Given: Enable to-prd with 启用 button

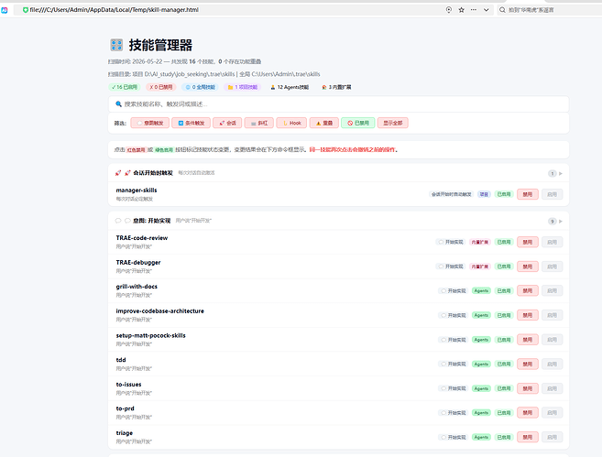Looking at the screenshot, I should click(x=553, y=413).
